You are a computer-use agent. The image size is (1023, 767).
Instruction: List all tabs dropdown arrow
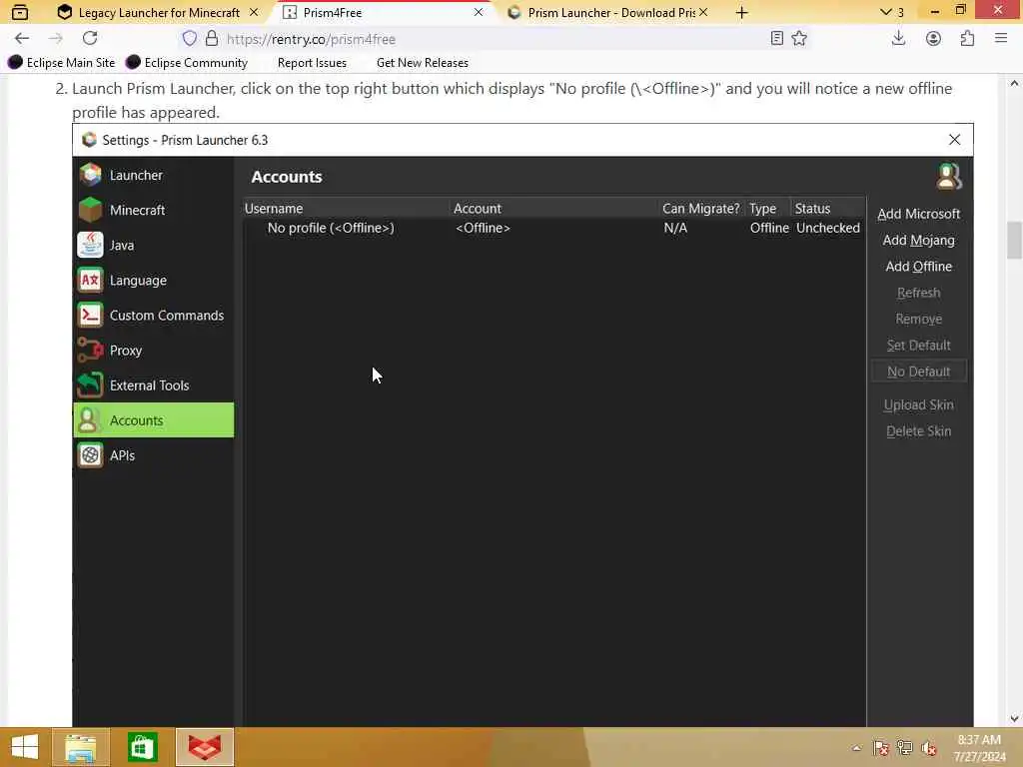(x=885, y=12)
